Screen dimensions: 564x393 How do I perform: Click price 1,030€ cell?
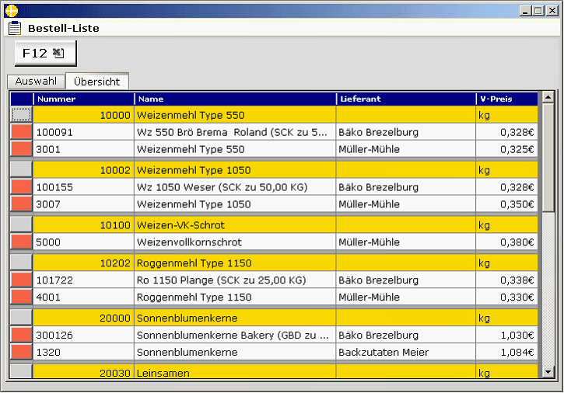506,335
